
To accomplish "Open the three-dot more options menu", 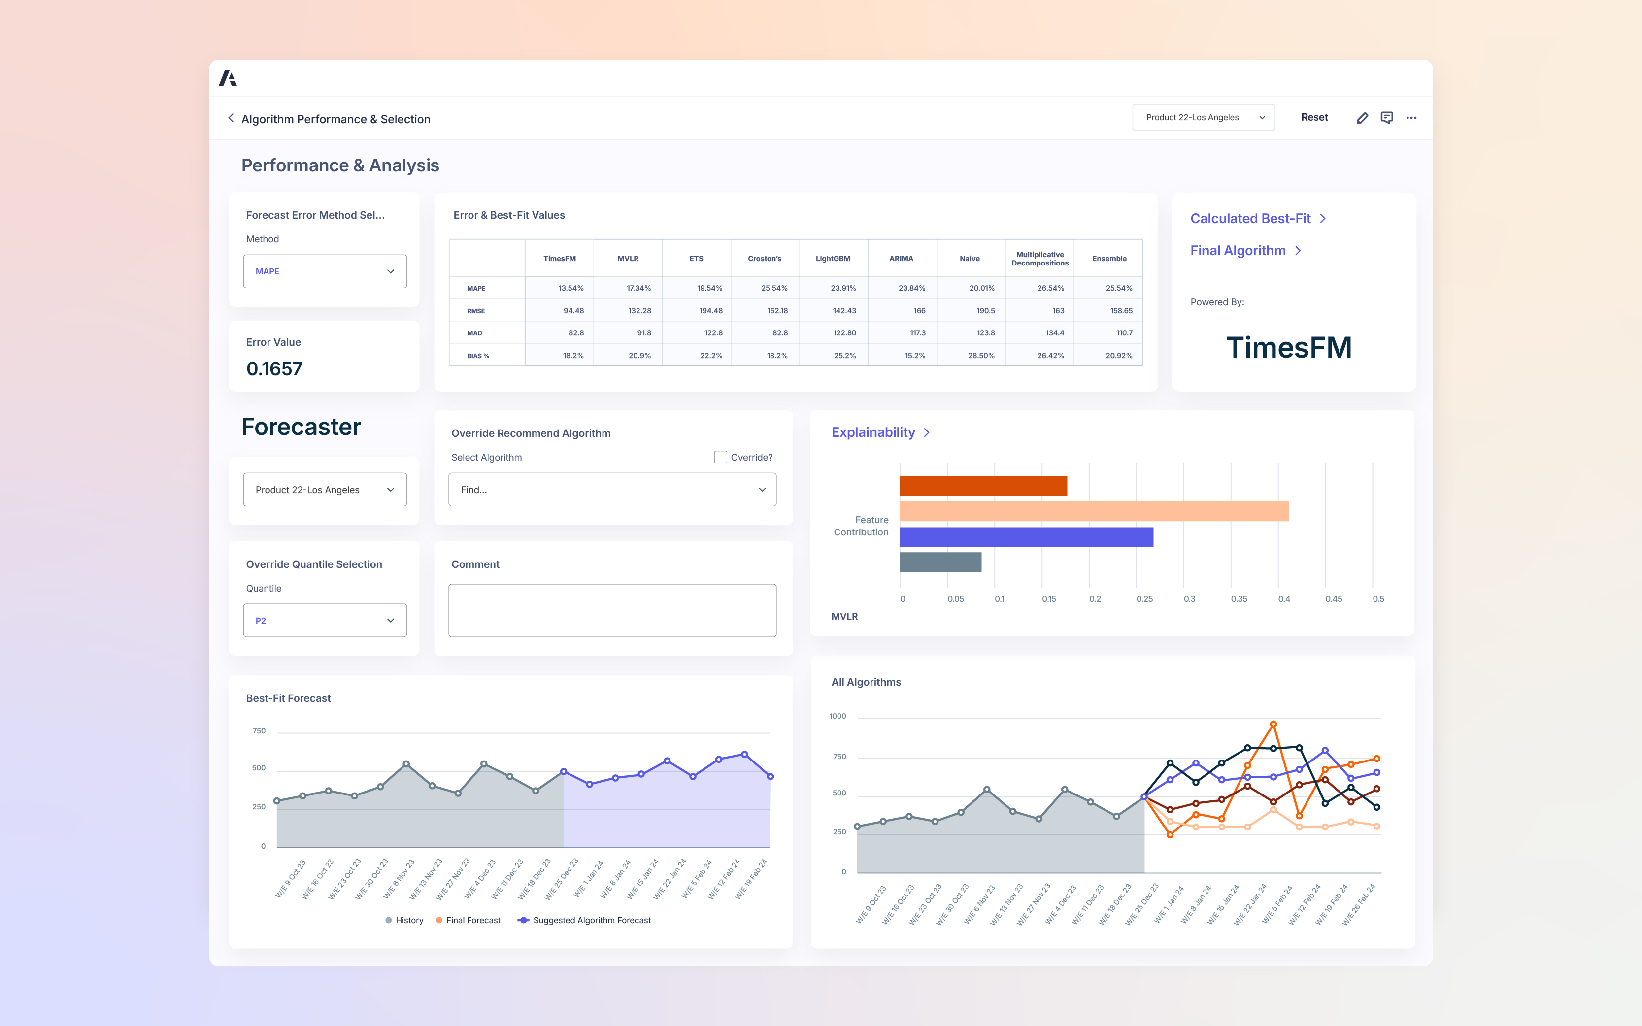I will click(x=1411, y=118).
